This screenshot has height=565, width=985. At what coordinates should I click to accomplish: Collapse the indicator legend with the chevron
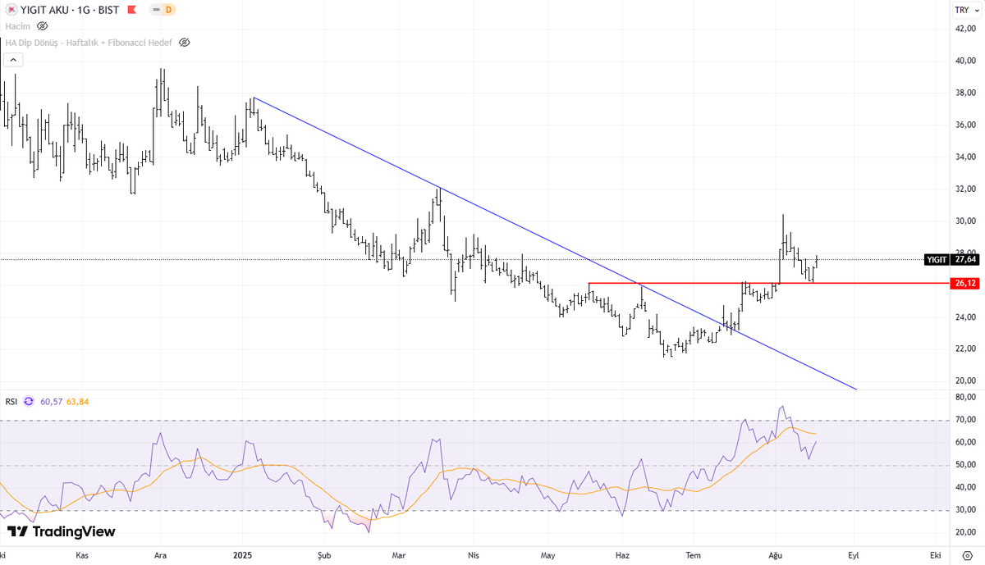click(12, 59)
